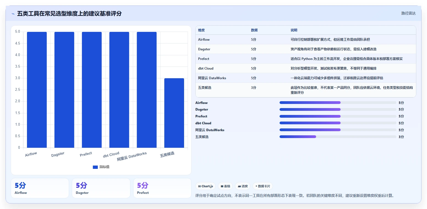The image size is (427, 209).
Task: Select the 数据卡片 chip
Action: [263, 186]
